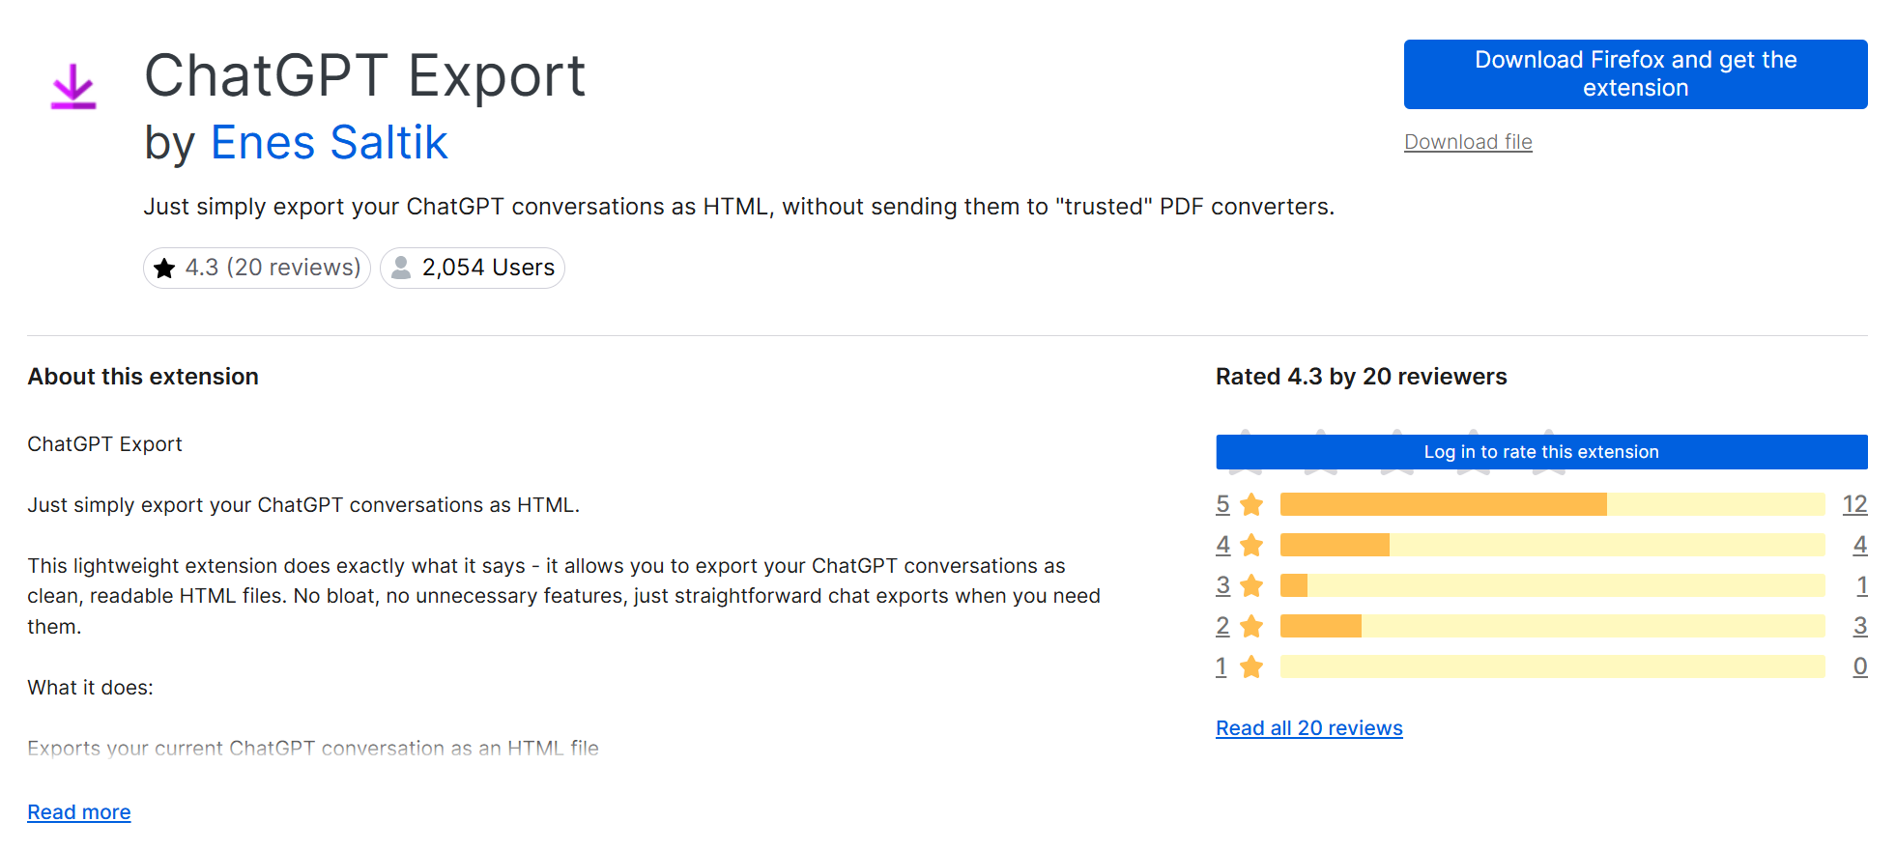Click Read all 20 reviews
The image size is (1896, 850).
(x=1308, y=727)
